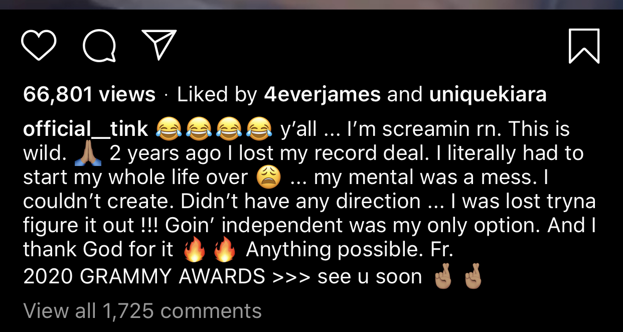Tap the 66,801 views count
623x332 pixels.
coord(89,94)
